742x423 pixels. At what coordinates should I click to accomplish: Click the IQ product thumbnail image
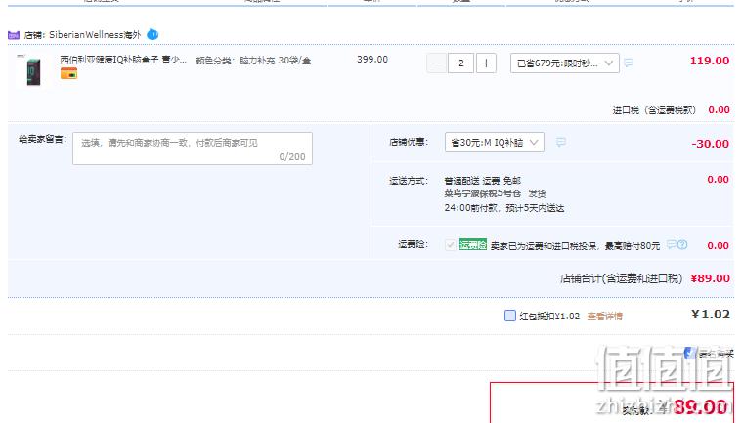(x=33, y=71)
